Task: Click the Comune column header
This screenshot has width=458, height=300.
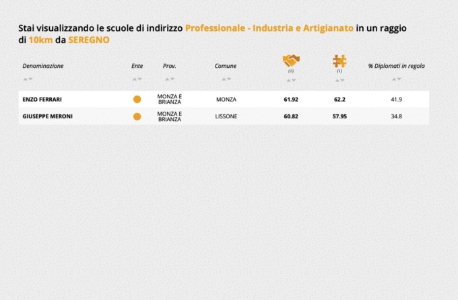Action: [x=226, y=66]
